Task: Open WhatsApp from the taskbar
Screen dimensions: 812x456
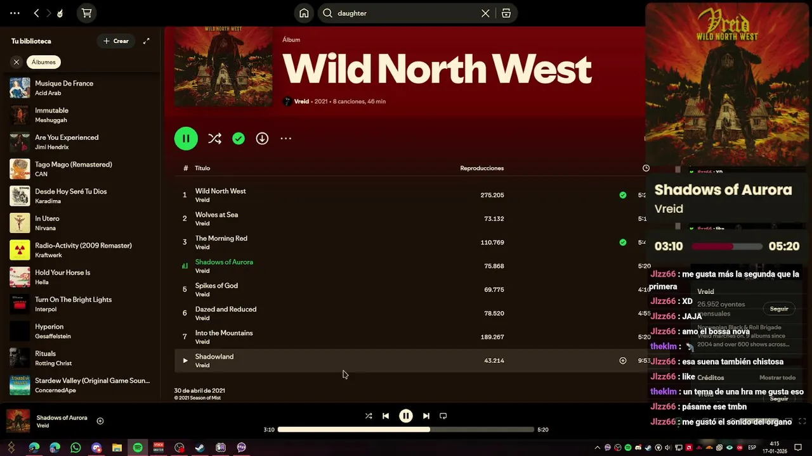Action: pos(75,448)
